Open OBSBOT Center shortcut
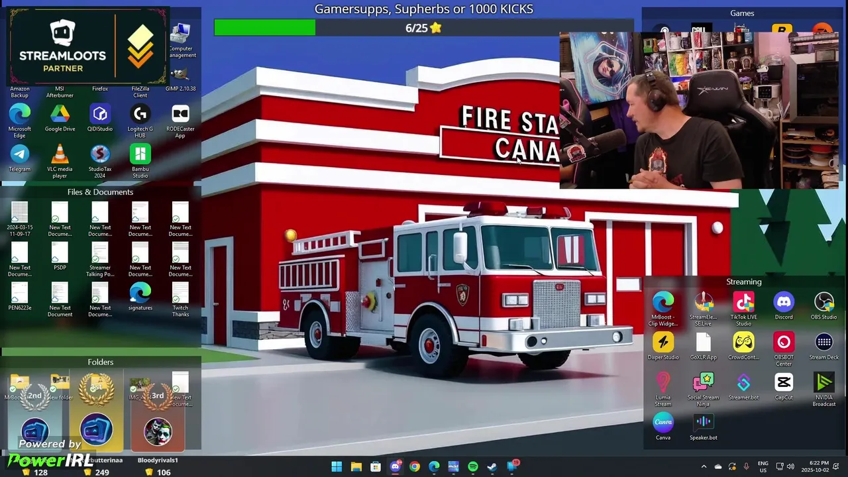Screen dimensions: 848x477 [x=784, y=349]
